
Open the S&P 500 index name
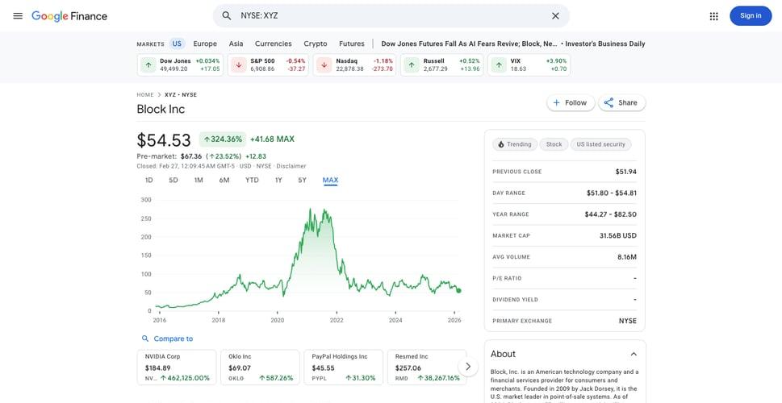point(262,60)
